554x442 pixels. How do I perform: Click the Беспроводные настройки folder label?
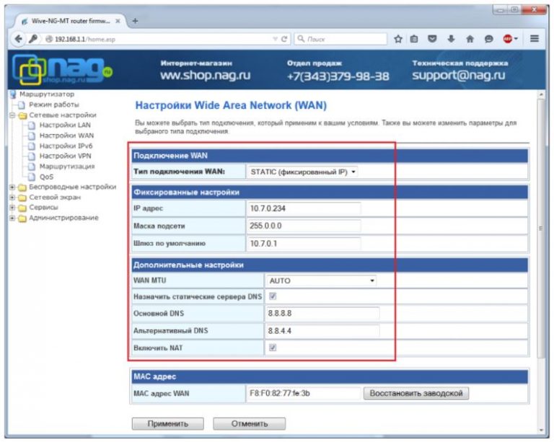click(72, 187)
